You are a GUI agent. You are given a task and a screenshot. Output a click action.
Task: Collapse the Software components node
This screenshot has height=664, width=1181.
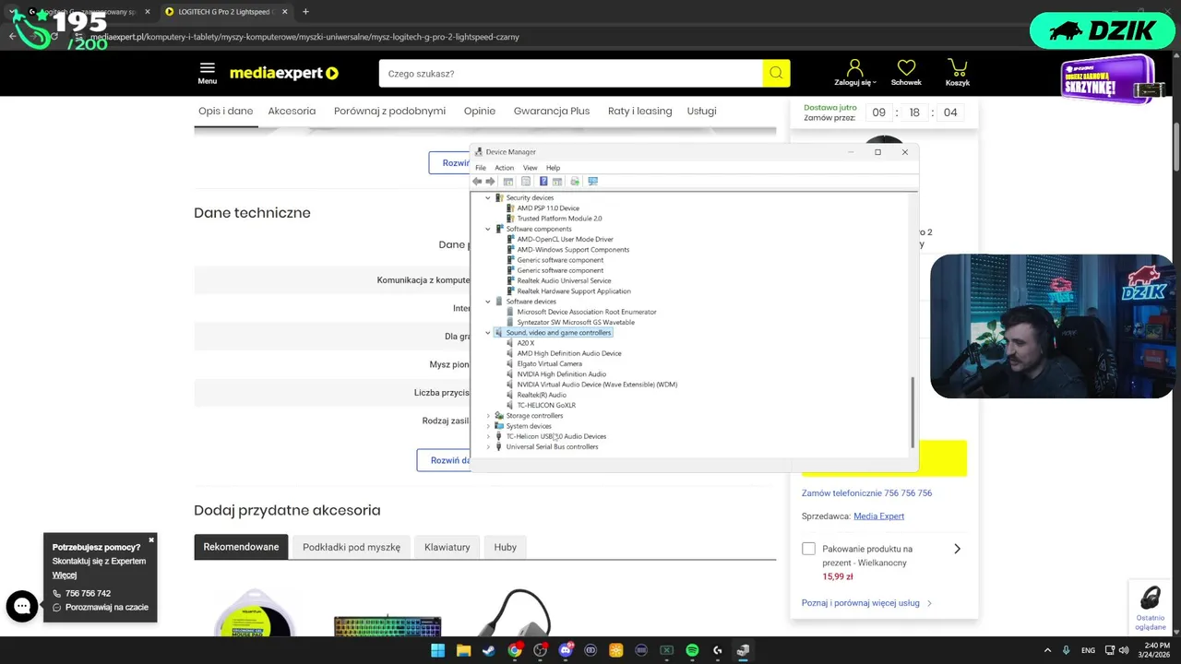(x=488, y=229)
